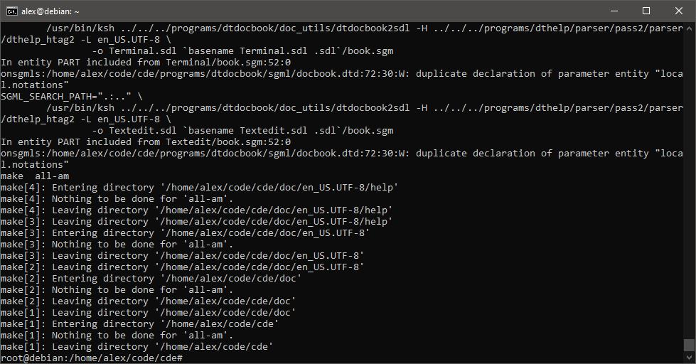696x364 pixels.
Task: Click the 'make[3]: Nothing to be done' line
Action: (117, 244)
